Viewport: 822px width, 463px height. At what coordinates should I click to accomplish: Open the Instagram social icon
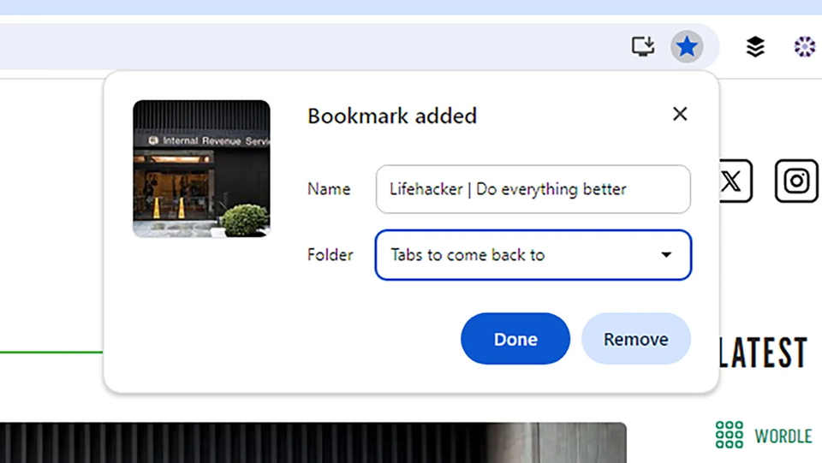796,181
